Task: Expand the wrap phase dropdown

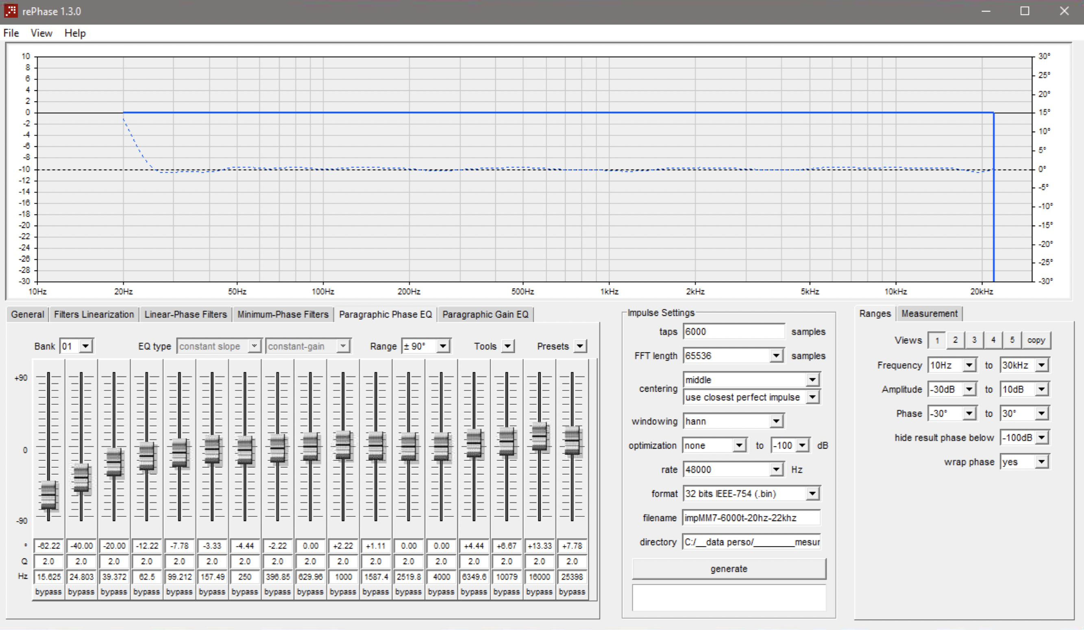Action: click(x=1041, y=462)
